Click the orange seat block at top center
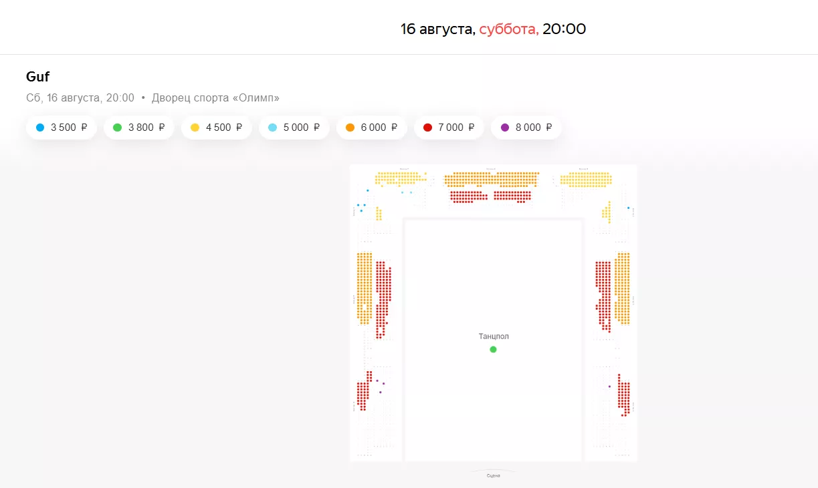 click(x=492, y=179)
